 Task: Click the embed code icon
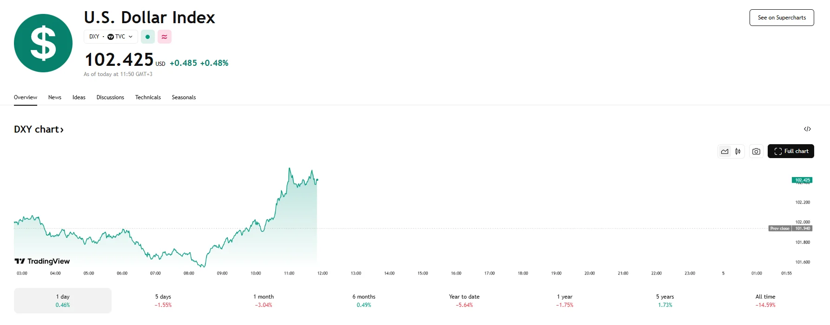click(x=807, y=129)
